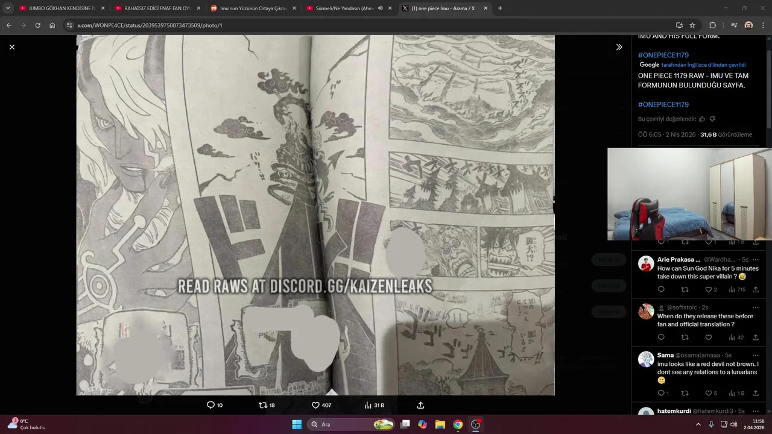Reply to Sama's comment (1 reply)
Image resolution: width=772 pixels, height=434 pixels.
(x=663, y=393)
